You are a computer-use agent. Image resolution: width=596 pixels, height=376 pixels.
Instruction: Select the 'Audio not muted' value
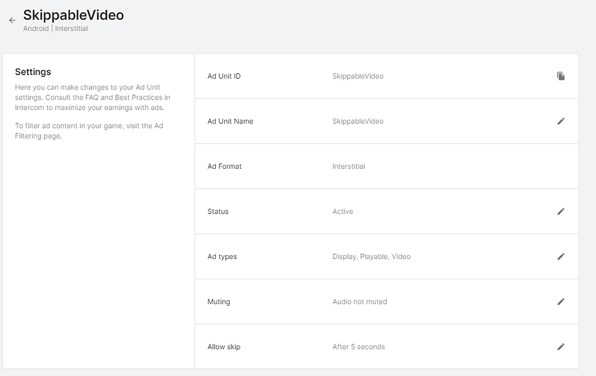359,301
